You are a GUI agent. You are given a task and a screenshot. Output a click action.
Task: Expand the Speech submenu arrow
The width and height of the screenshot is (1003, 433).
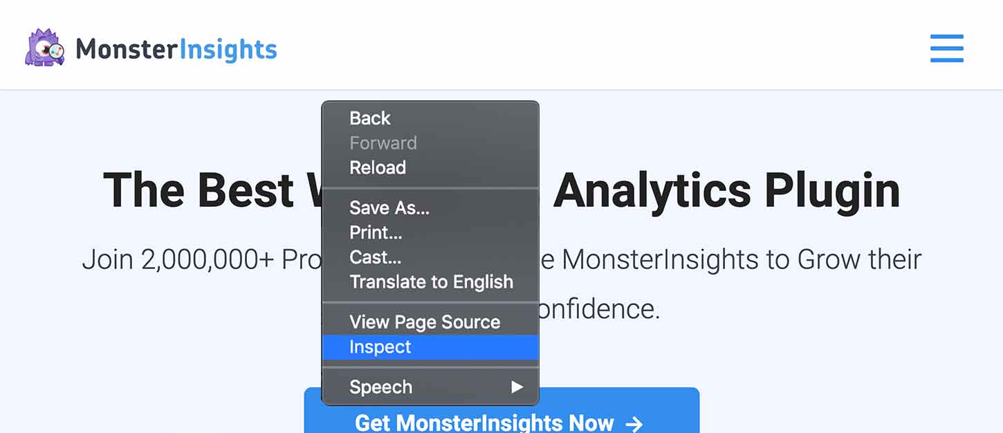pos(517,387)
